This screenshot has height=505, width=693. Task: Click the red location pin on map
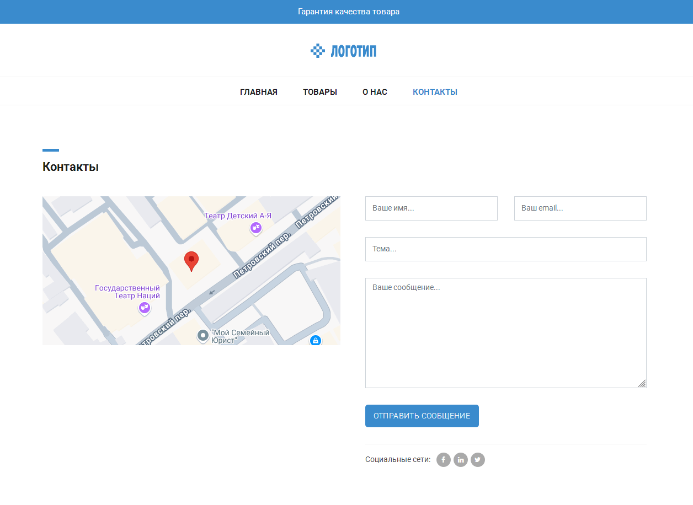click(191, 260)
